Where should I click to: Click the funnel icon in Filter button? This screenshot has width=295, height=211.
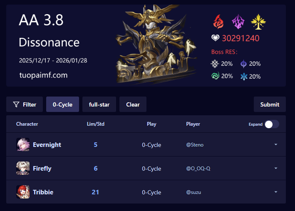pos(16,104)
